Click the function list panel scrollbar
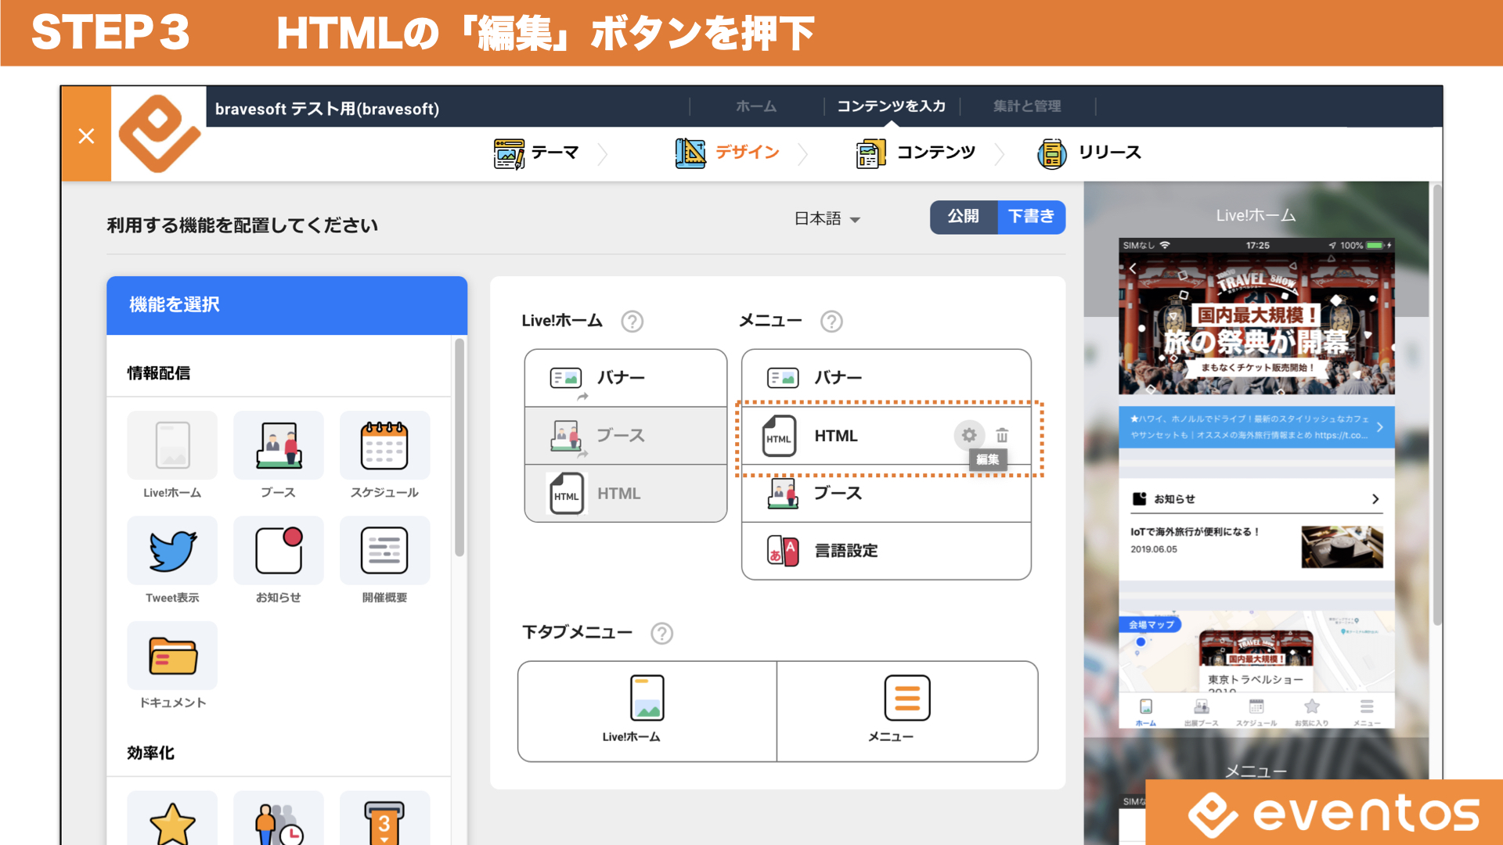 [x=460, y=448]
